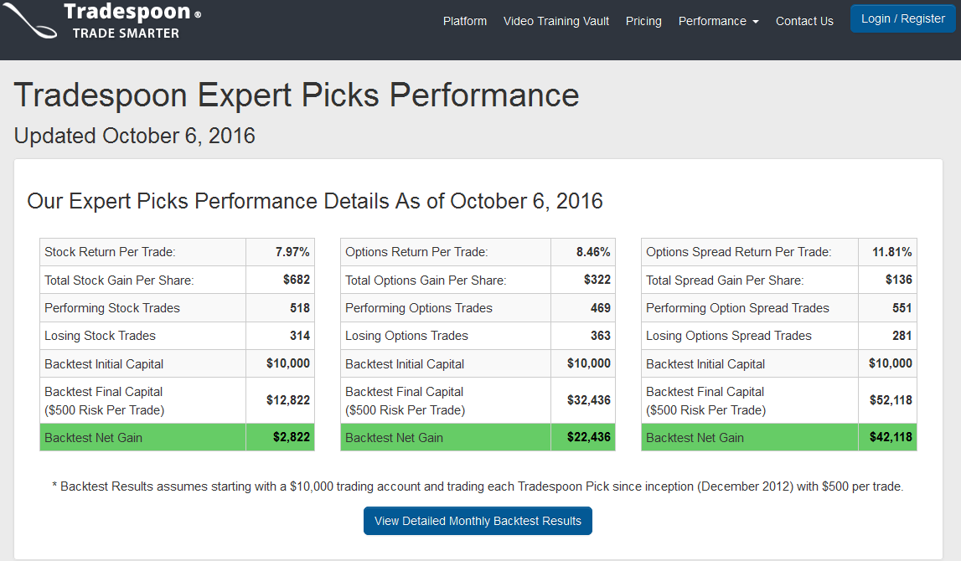This screenshot has width=961, height=561.
Task: Click the Performing Stock Trades row label
Action: tap(112, 308)
